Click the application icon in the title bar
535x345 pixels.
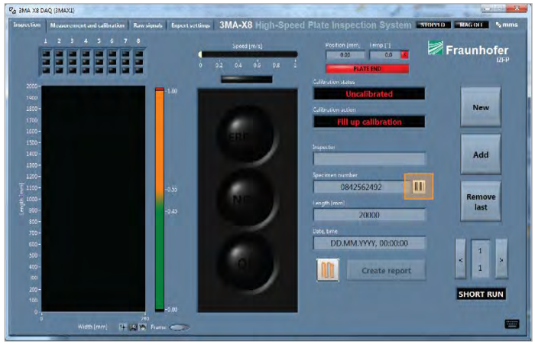click(x=13, y=10)
